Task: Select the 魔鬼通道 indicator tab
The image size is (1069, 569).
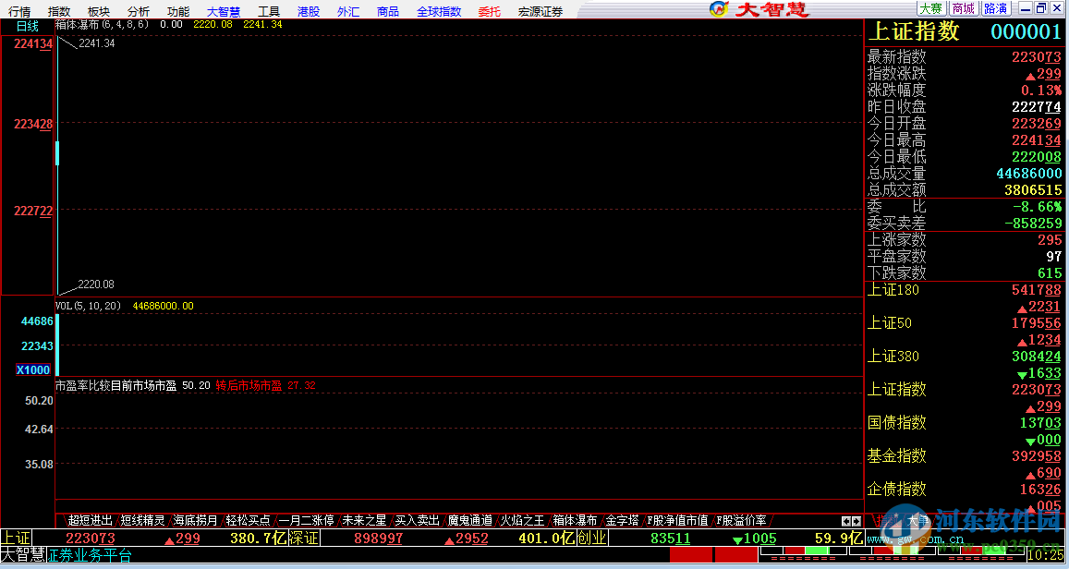Action: (469, 520)
